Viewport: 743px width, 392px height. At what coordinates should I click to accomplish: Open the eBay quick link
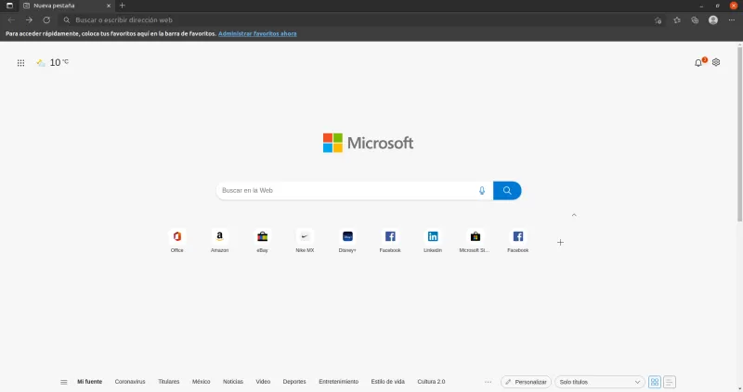pos(262,241)
